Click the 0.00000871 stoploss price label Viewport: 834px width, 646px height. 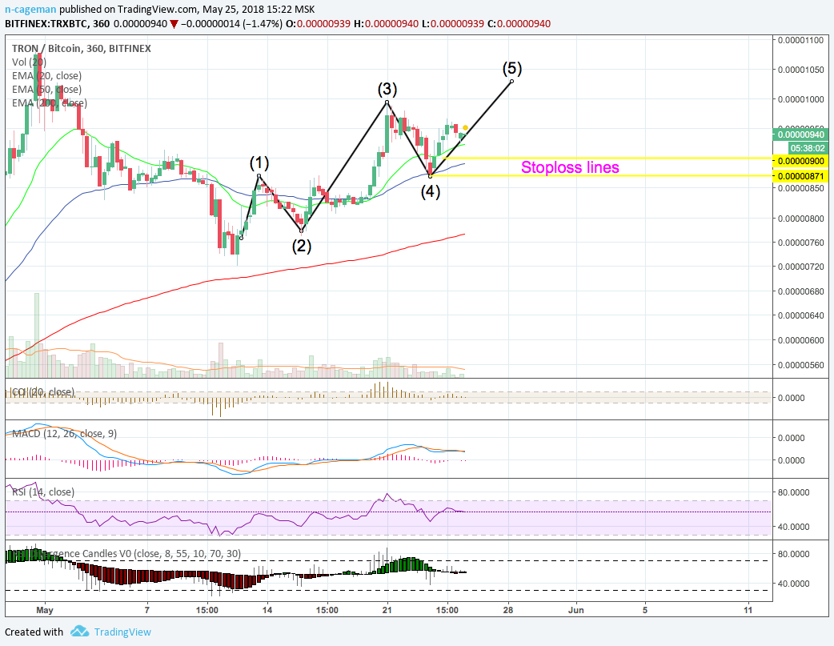coord(800,176)
